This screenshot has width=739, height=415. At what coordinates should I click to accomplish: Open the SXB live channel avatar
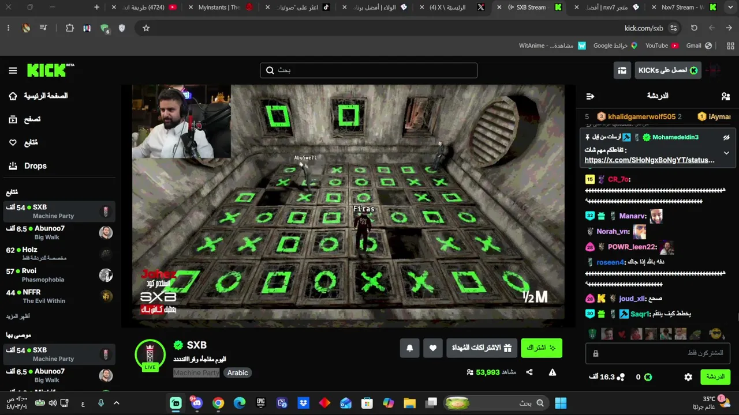(x=150, y=354)
